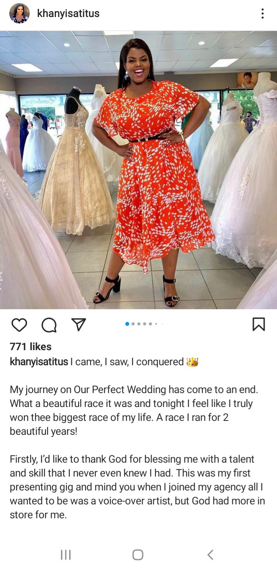The image size is (277, 570).
Task: Tap Android back arrow button
Action: click(x=210, y=555)
